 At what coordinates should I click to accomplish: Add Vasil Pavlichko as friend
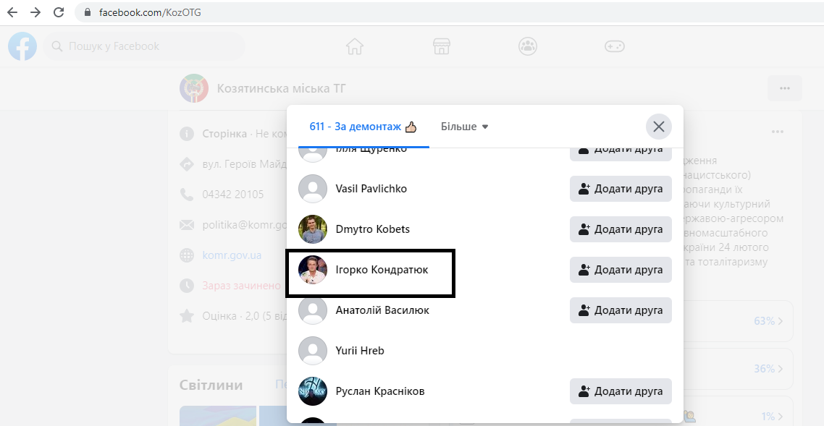tap(621, 189)
